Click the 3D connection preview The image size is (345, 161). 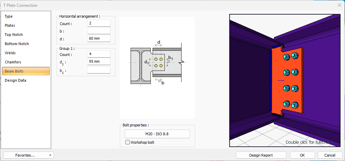(x=285, y=80)
